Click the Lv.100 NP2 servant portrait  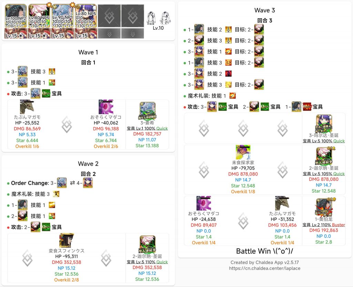point(16,16)
